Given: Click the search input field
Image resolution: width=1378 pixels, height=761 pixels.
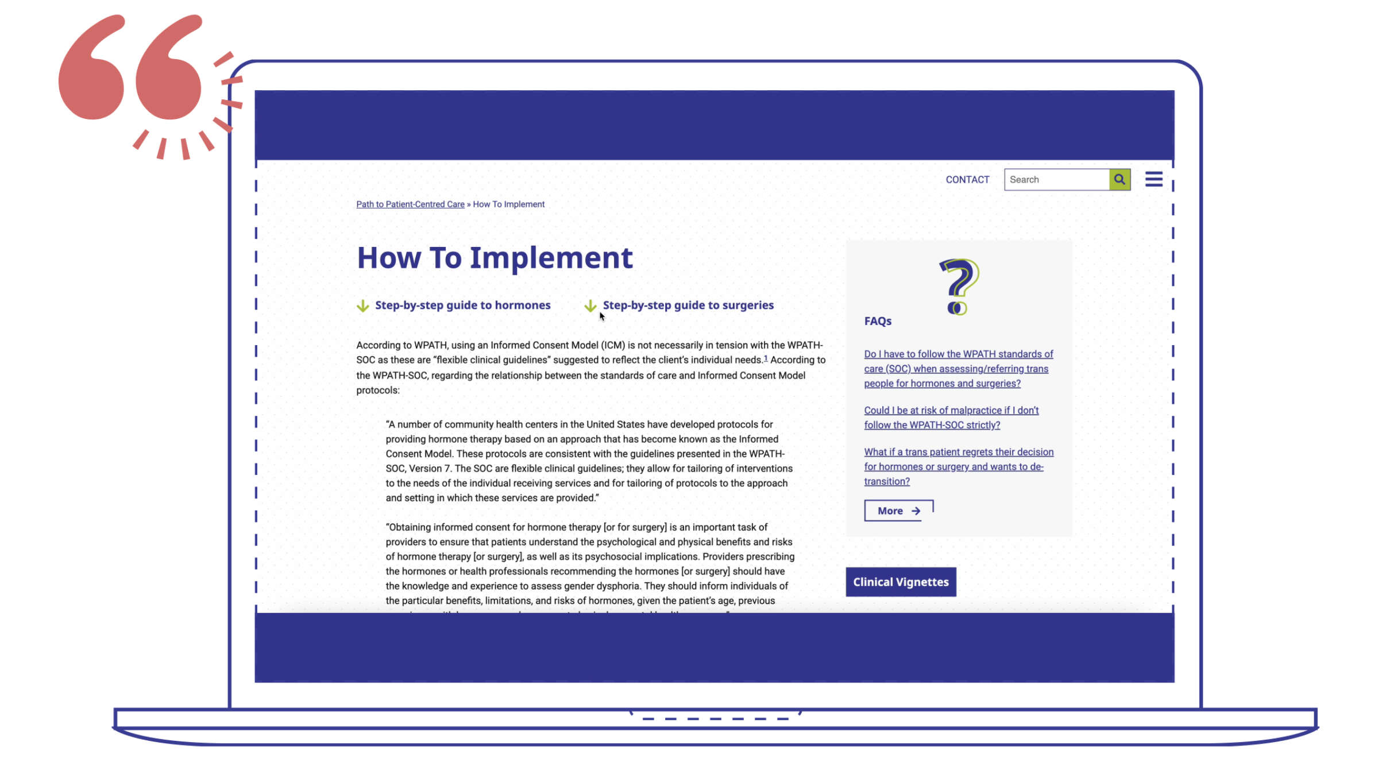Looking at the screenshot, I should (x=1057, y=179).
